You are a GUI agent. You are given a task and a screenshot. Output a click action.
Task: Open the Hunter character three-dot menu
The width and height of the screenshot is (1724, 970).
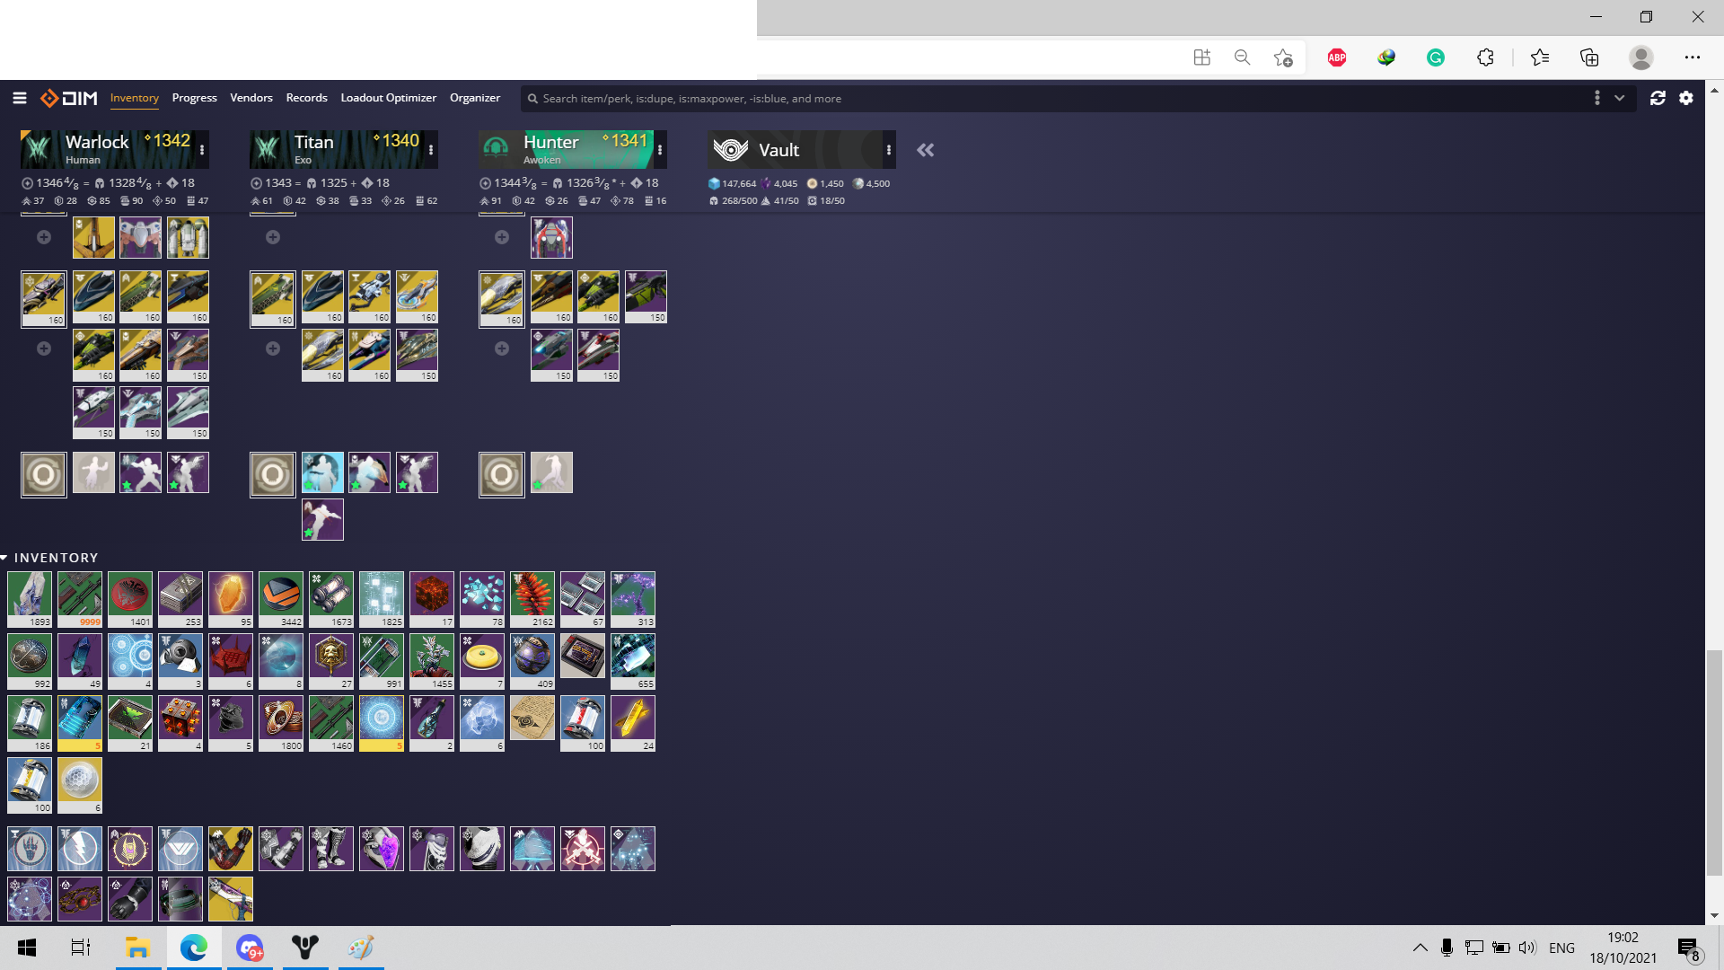click(660, 150)
